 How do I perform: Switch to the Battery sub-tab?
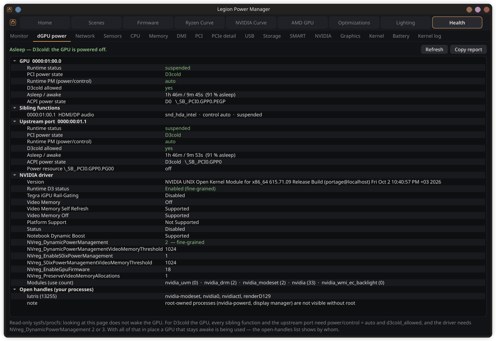(401, 36)
